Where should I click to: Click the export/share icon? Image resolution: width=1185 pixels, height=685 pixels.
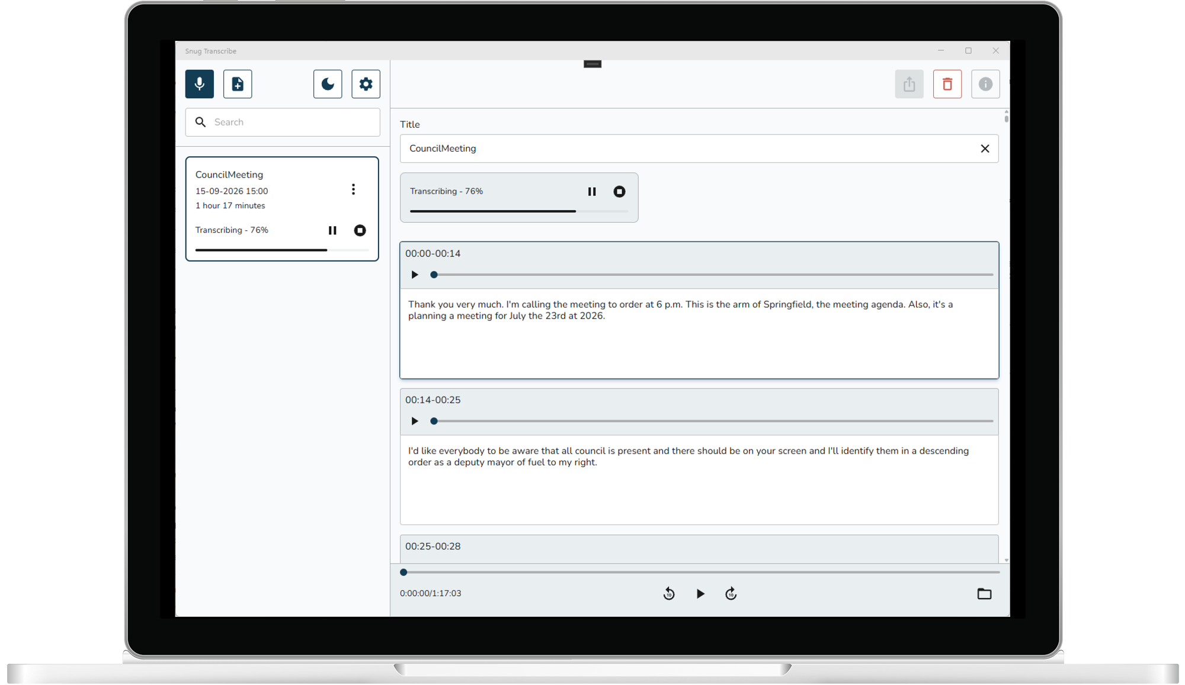tap(909, 84)
